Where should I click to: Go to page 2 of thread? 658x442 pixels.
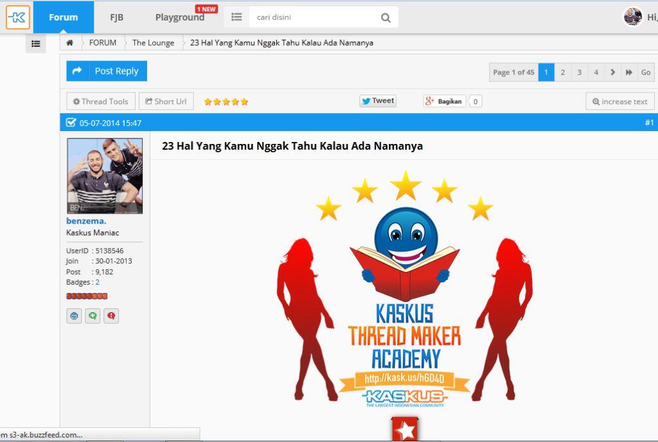[563, 72]
